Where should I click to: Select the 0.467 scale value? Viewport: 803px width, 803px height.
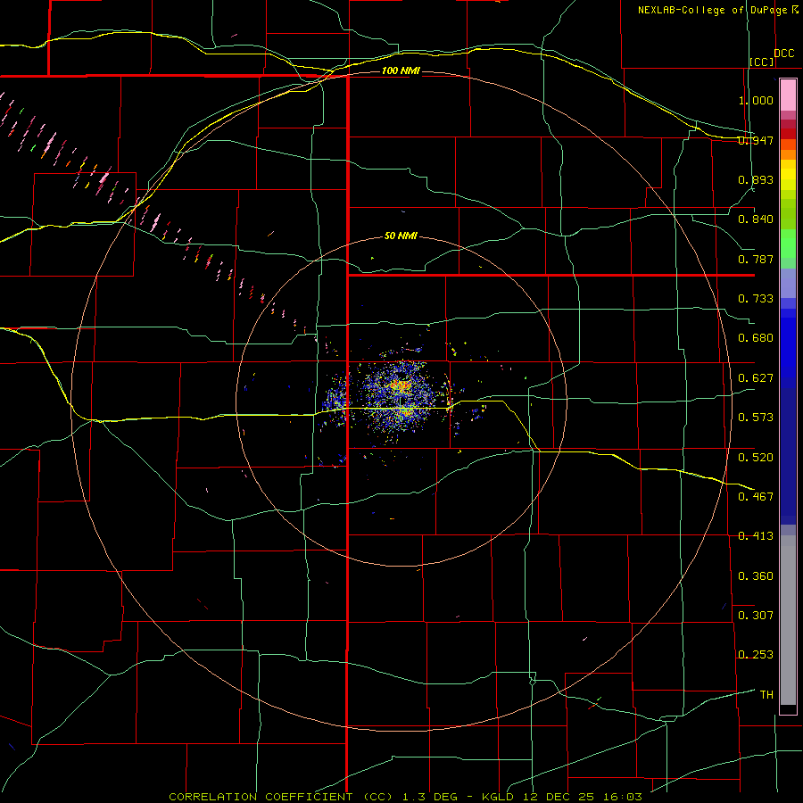pyautogui.click(x=756, y=496)
